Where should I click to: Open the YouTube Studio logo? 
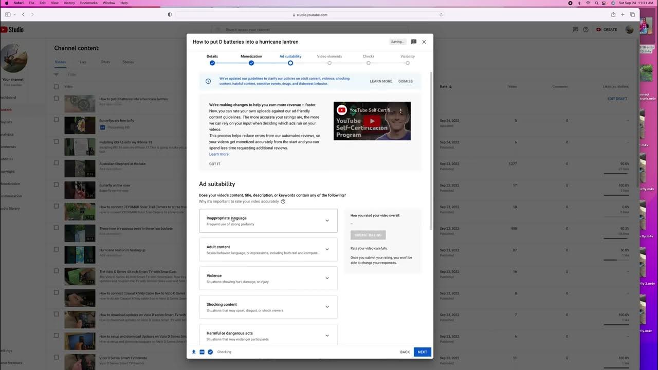point(12,30)
